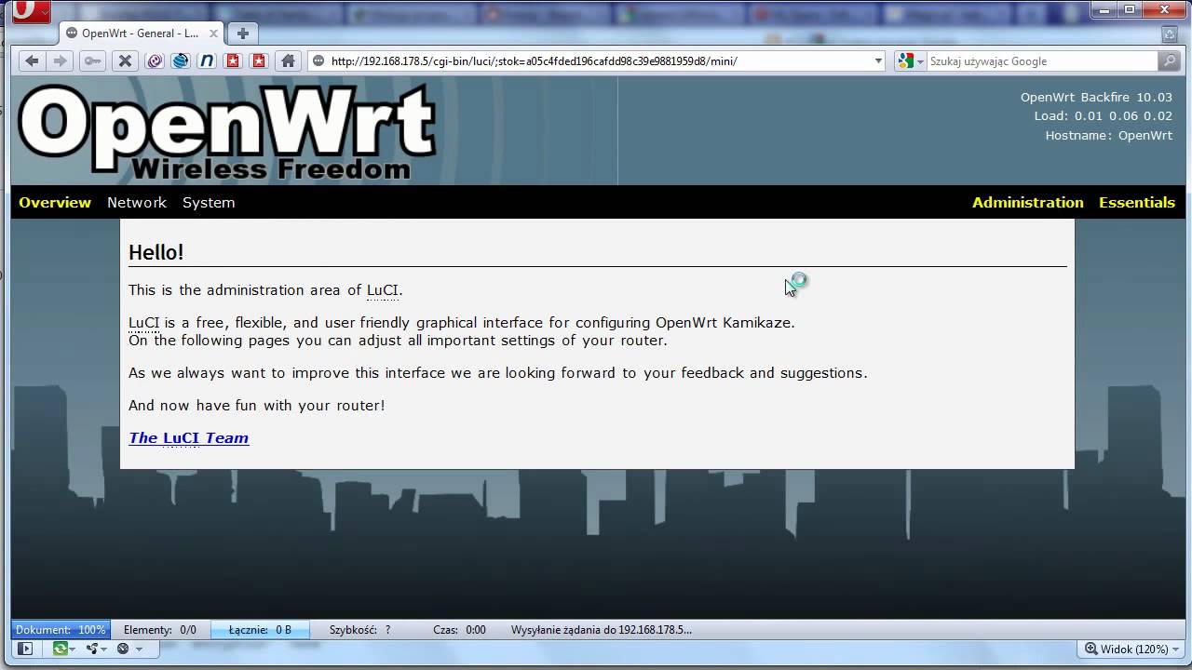Expand the sync icon dropdown arrow
Image resolution: width=1192 pixels, height=670 pixels.
74,650
